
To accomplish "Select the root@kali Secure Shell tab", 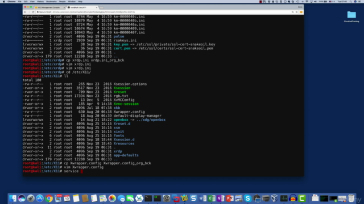I will 82,7.
